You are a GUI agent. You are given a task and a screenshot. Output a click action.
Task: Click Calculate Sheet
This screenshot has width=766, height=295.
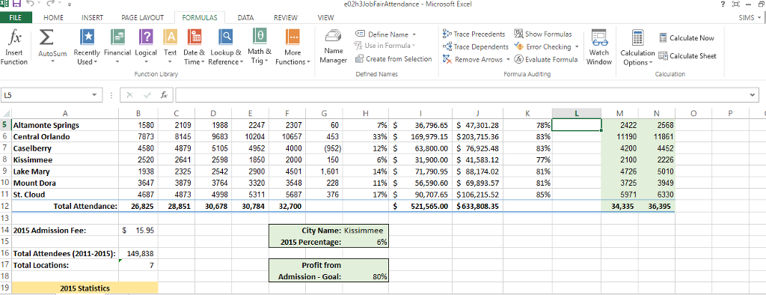(687, 55)
